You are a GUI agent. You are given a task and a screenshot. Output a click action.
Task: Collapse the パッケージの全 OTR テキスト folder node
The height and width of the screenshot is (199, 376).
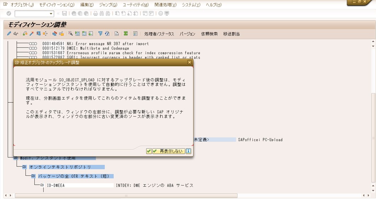coord(33,176)
